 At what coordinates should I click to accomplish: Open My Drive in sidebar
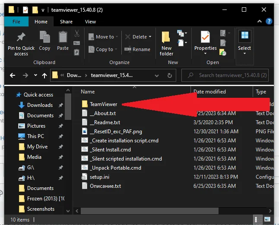tap(33, 147)
